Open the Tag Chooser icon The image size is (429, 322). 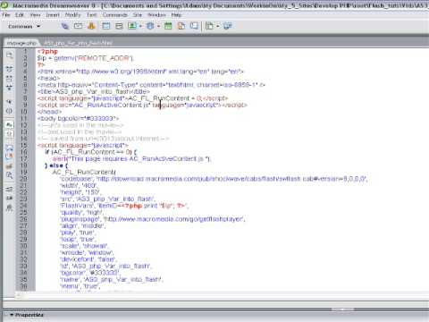(x=228, y=26)
